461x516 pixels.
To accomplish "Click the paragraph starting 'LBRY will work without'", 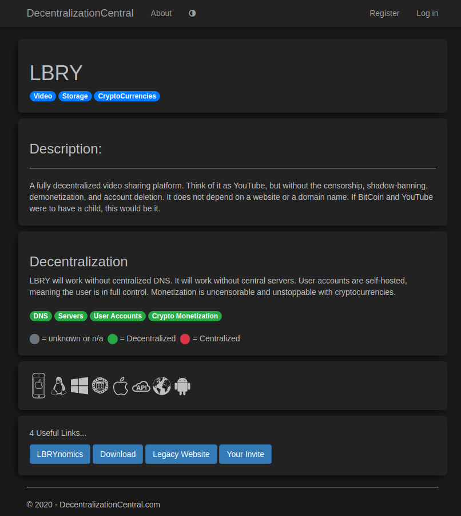I will pos(218,286).
